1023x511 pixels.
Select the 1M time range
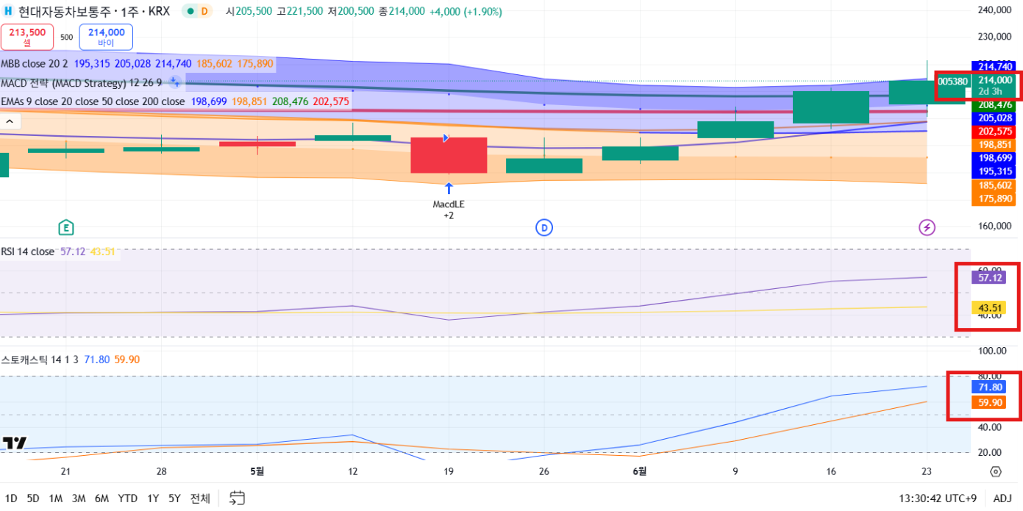point(55,499)
